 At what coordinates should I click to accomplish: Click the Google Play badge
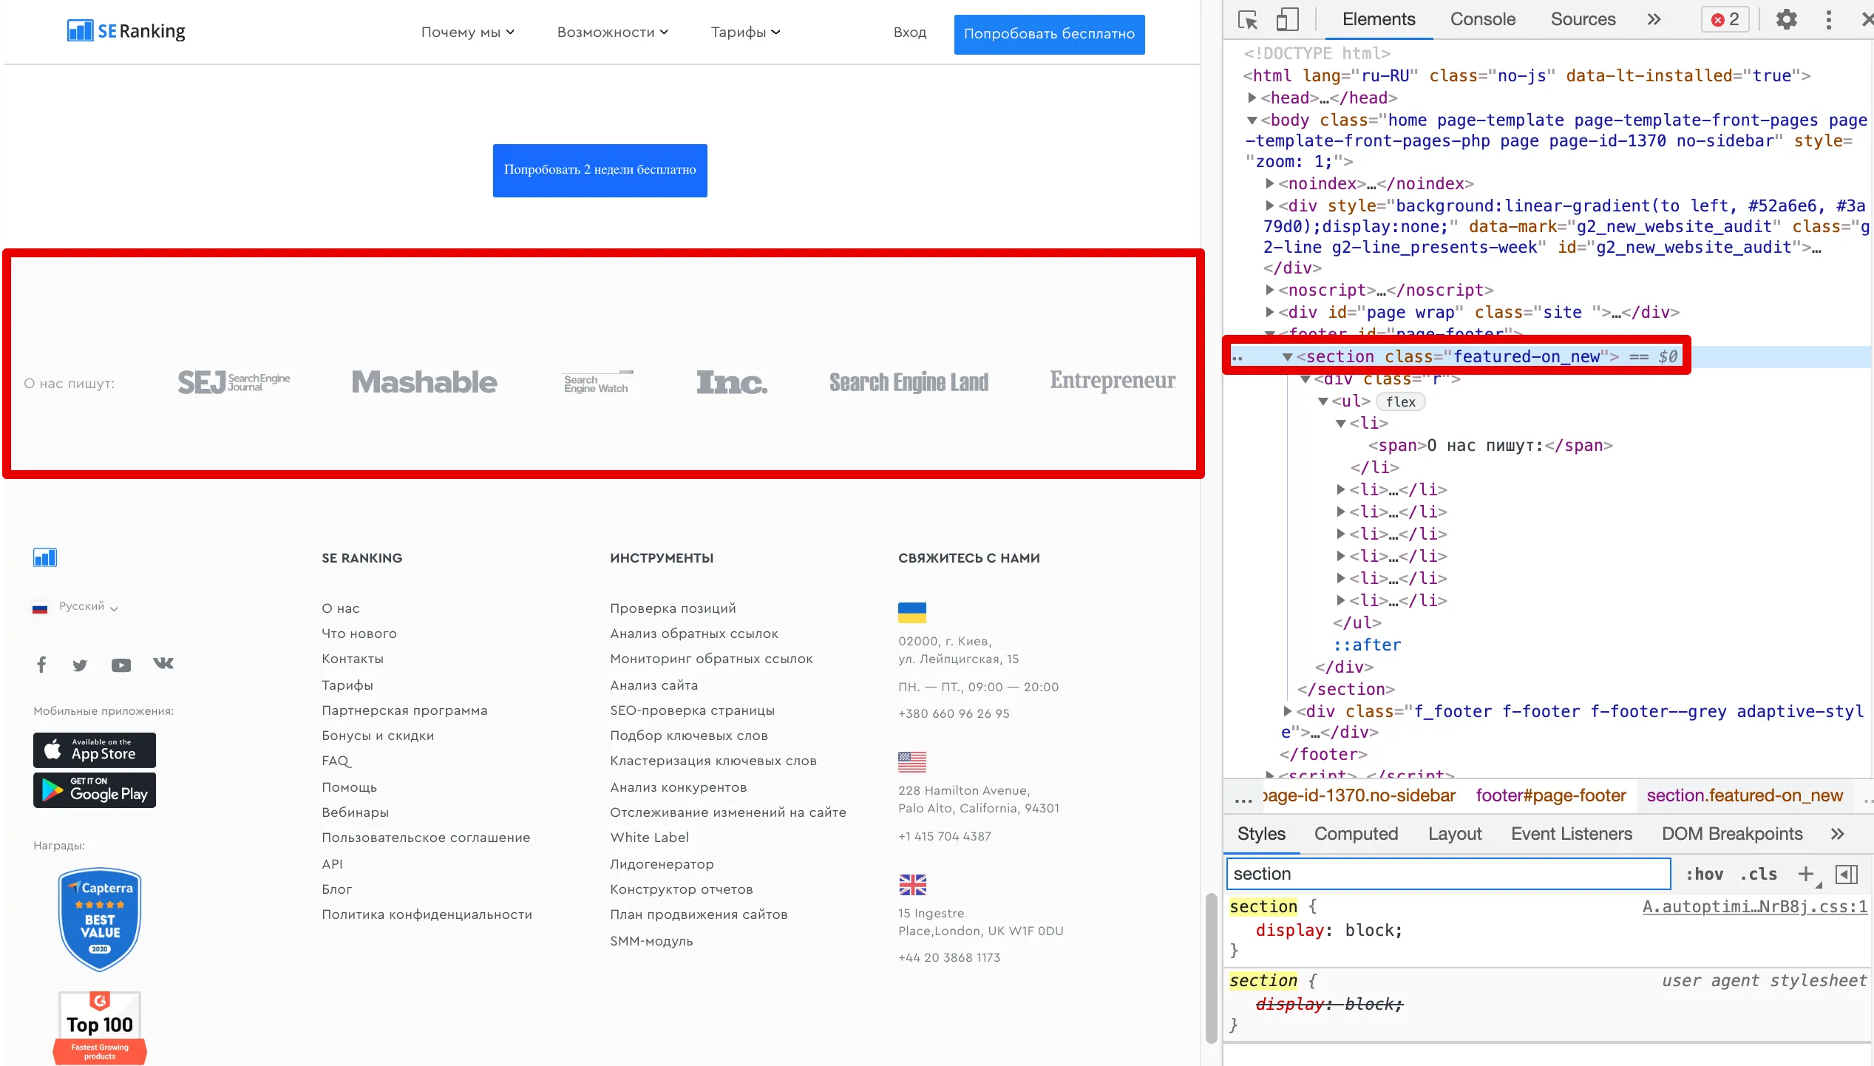pos(95,790)
